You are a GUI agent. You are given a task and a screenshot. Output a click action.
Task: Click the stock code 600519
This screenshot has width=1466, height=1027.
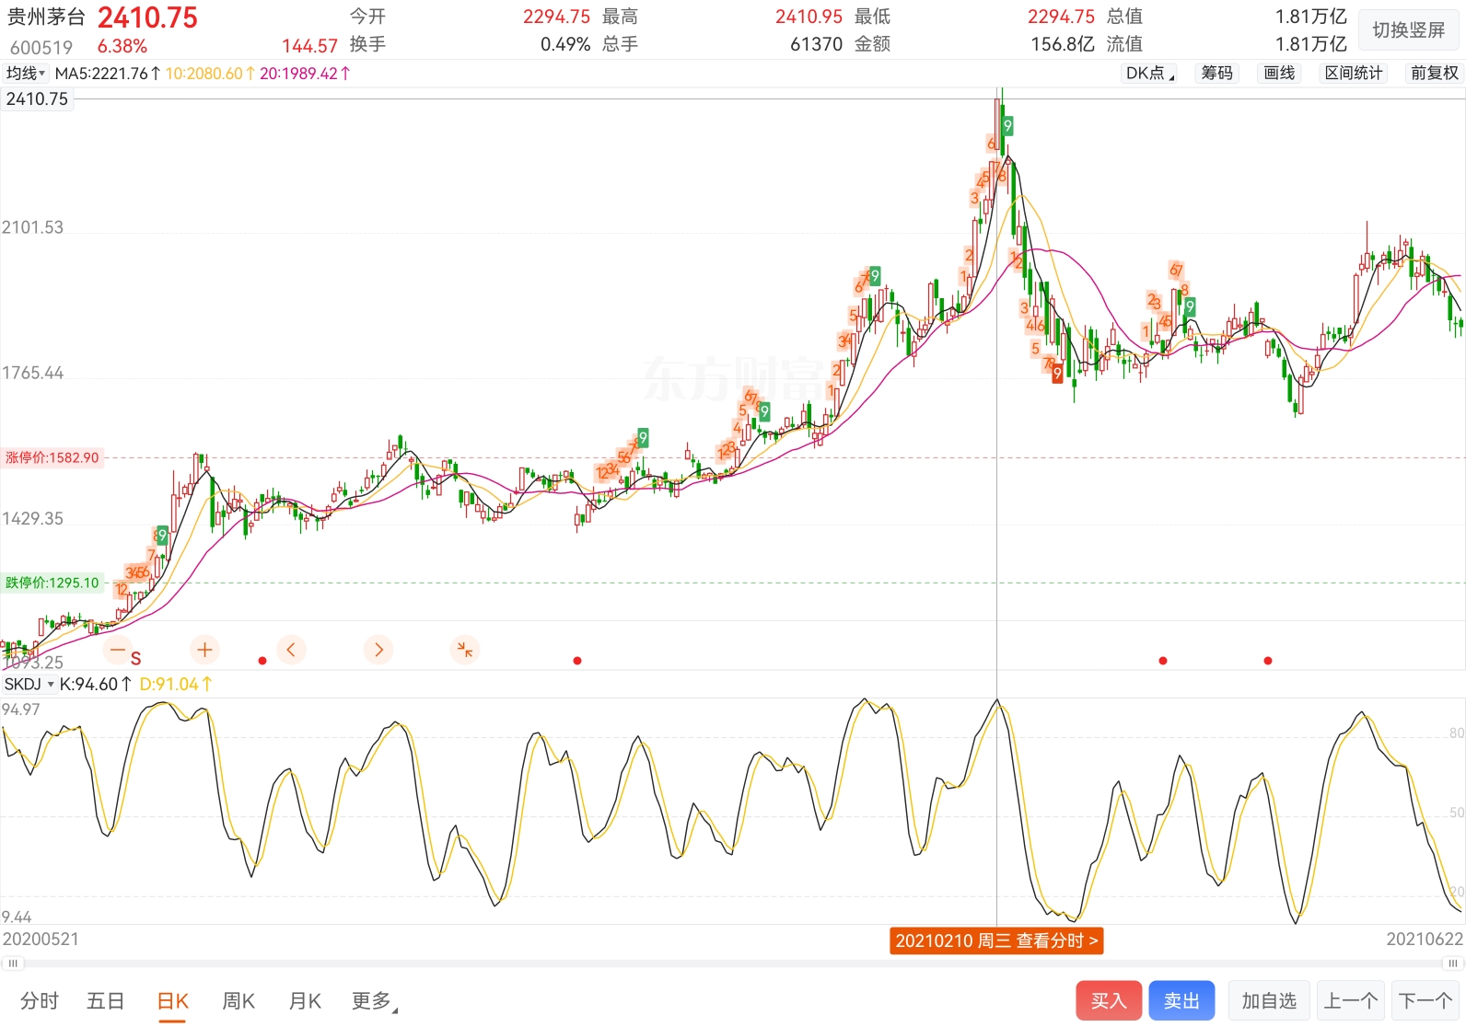[41, 47]
